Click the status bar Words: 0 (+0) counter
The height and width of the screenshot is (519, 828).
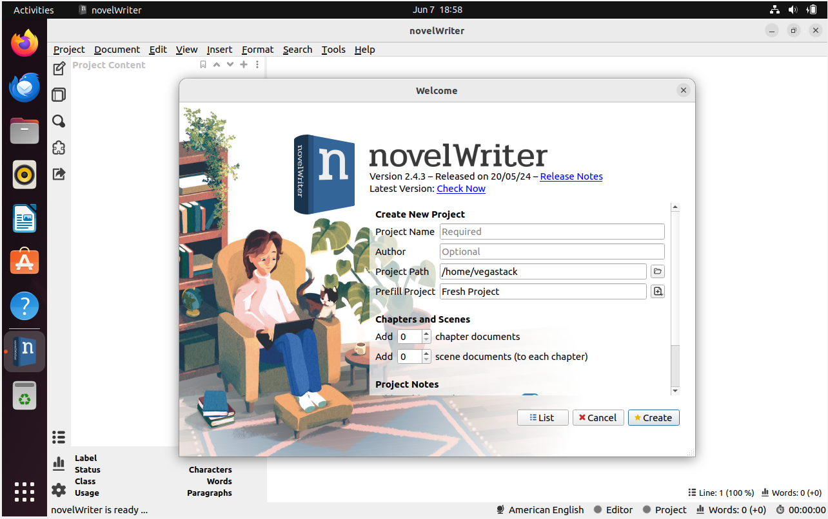(x=731, y=509)
